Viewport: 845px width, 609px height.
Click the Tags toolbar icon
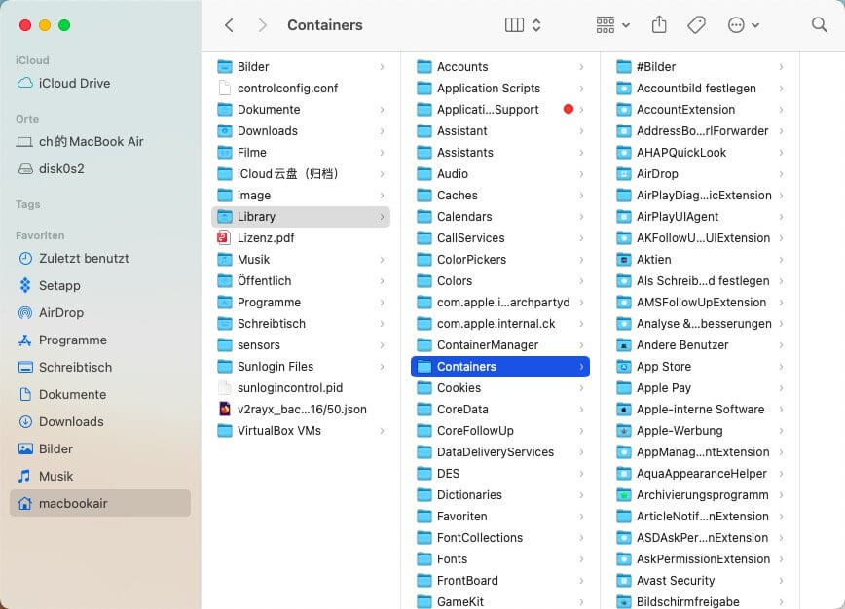(x=696, y=24)
